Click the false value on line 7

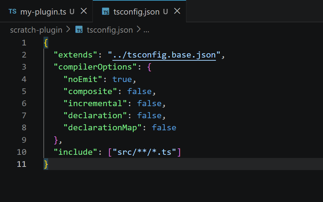point(149,115)
